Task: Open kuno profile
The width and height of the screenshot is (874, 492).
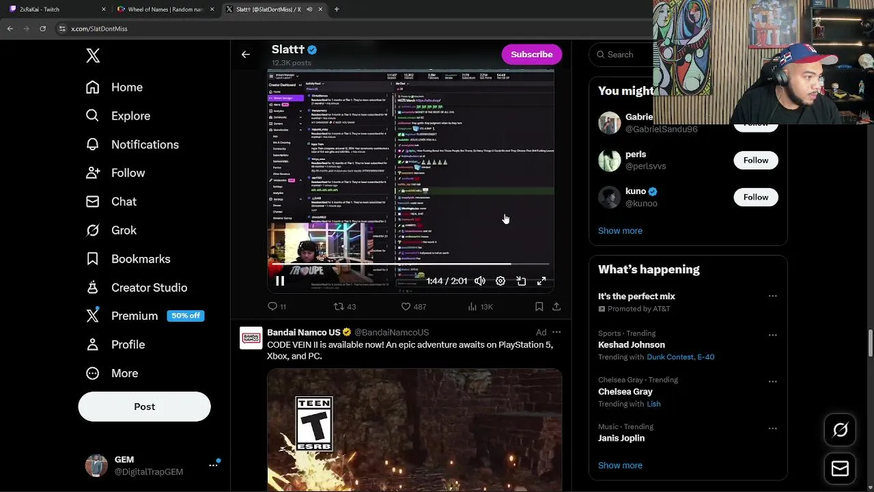Action: 635,191
